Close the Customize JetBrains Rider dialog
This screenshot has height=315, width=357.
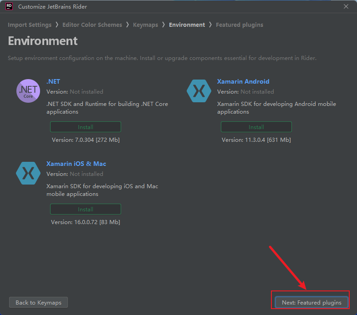pos(346,6)
